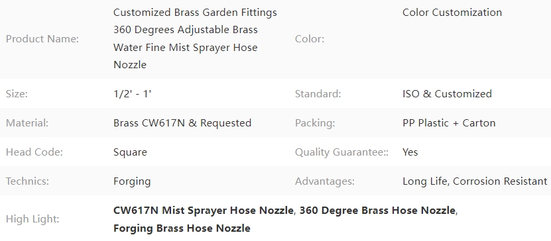Click the Product Name label
The width and height of the screenshot is (551, 241).
coord(42,39)
